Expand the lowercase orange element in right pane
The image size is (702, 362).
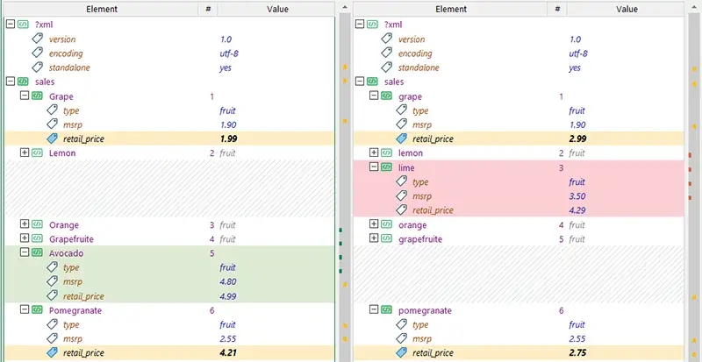point(374,224)
